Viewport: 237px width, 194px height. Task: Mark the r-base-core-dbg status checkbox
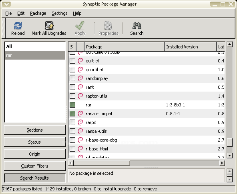[72, 140]
